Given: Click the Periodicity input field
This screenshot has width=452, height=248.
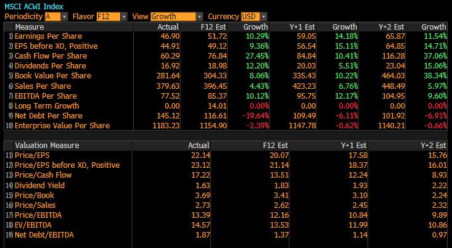Looking at the screenshot, I should [52, 16].
